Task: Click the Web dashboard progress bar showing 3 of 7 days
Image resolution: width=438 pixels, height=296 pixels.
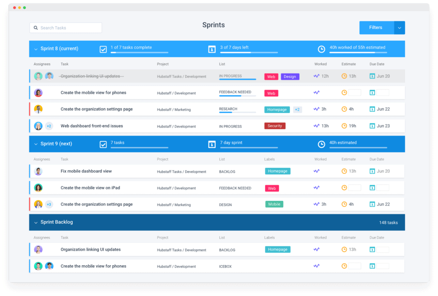Action: point(249,52)
